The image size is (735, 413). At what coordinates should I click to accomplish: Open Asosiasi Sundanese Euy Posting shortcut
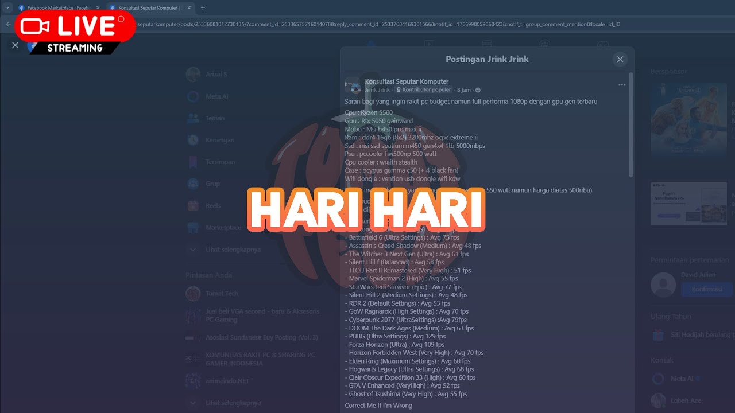coord(252,337)
